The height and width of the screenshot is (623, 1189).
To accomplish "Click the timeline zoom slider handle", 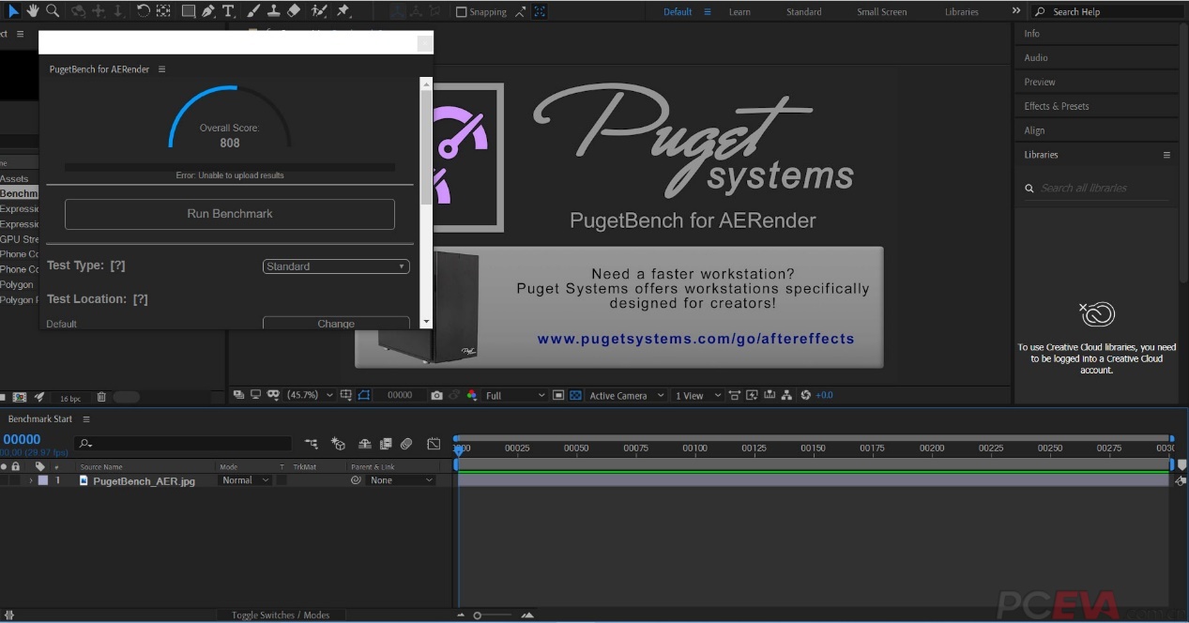I will (478, 615).
